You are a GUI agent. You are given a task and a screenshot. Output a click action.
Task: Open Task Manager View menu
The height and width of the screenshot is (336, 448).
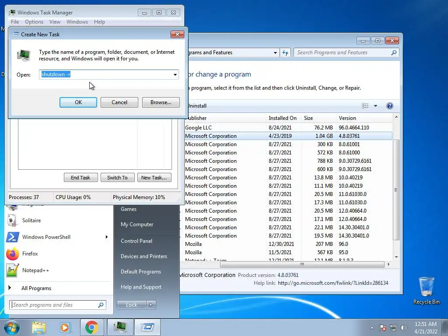[55, 22]
